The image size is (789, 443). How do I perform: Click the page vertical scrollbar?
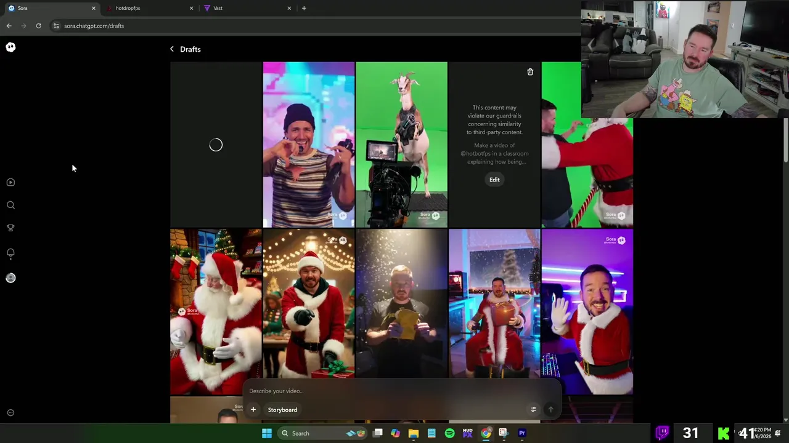click(x=785, y=142)
